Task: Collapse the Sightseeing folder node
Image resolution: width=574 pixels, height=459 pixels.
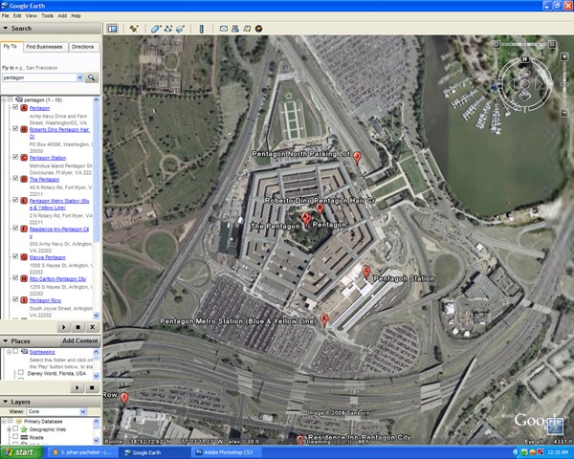Action: pyautogui.click(x=9, y=352)
